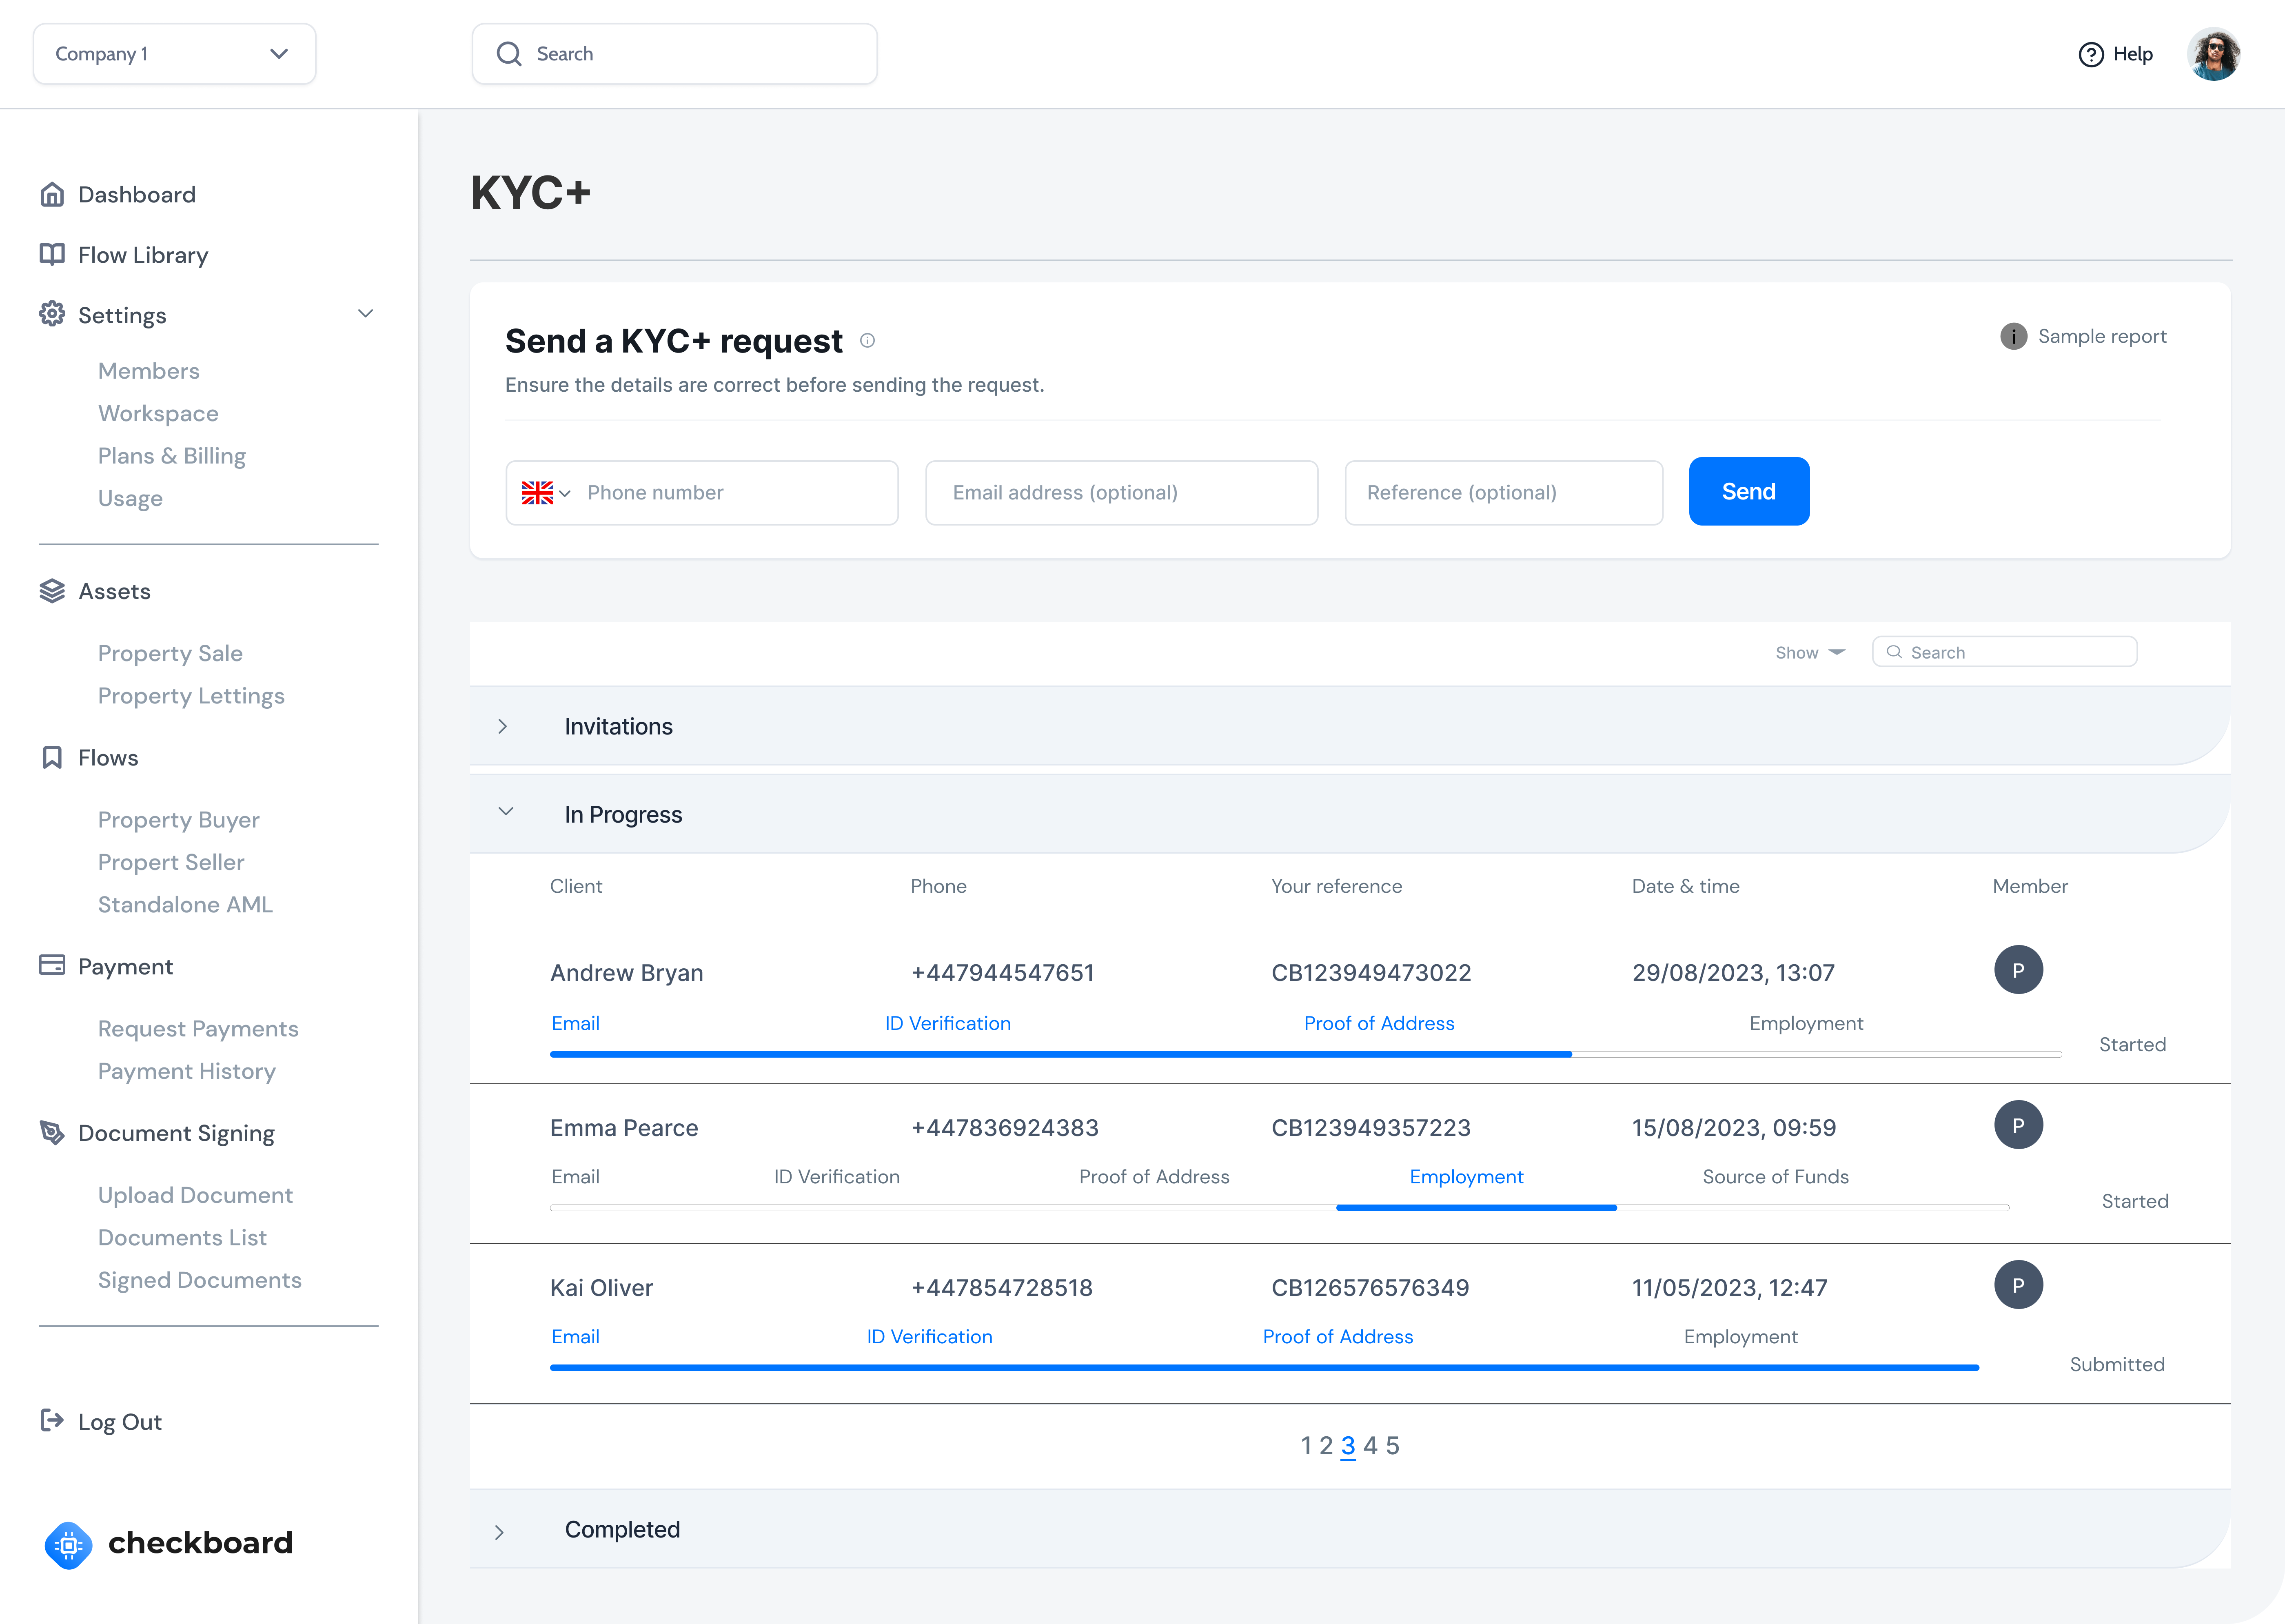This screenshot has height=1624, width=2285.
Task: Click Emma Pearce's progress bar
Action: point(1279,1208)
